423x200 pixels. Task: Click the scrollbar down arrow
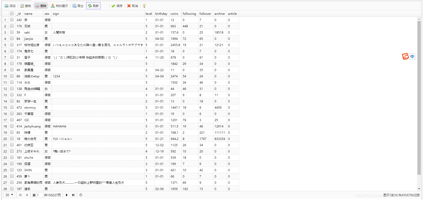pyautogui.click(x=419, y=189)
